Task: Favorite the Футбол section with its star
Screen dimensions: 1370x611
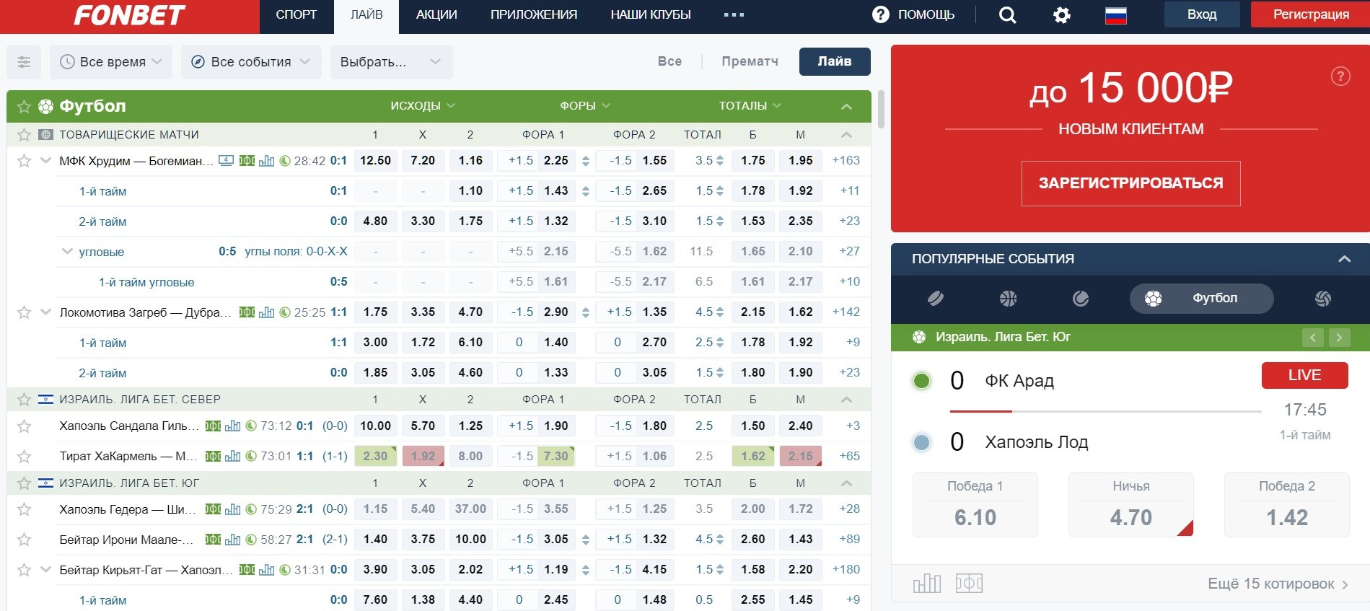Action: coord(24,107)
